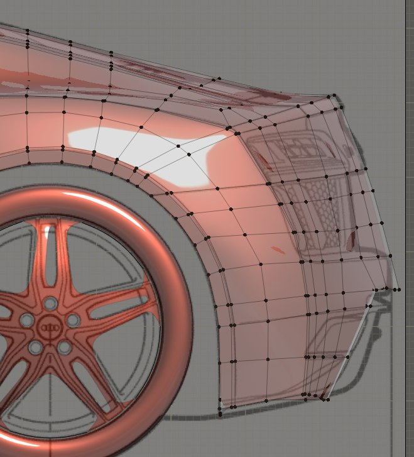The image size is (414, 457).
Task: Select the rearmost bumper tip vertex
Action: point(399,290)
